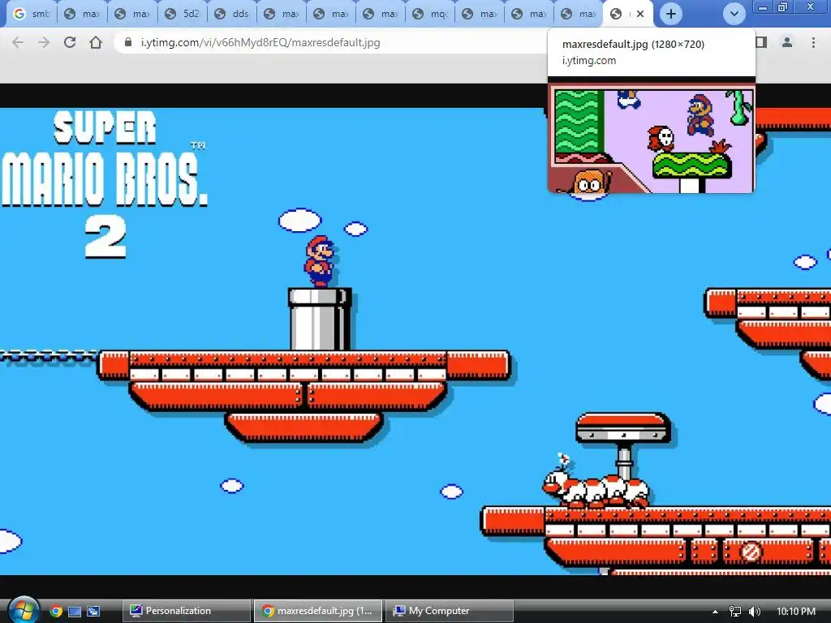Switch to the Personalization taskbar window
This screenshot has width=831, height=623.
[x=186, y=611]
